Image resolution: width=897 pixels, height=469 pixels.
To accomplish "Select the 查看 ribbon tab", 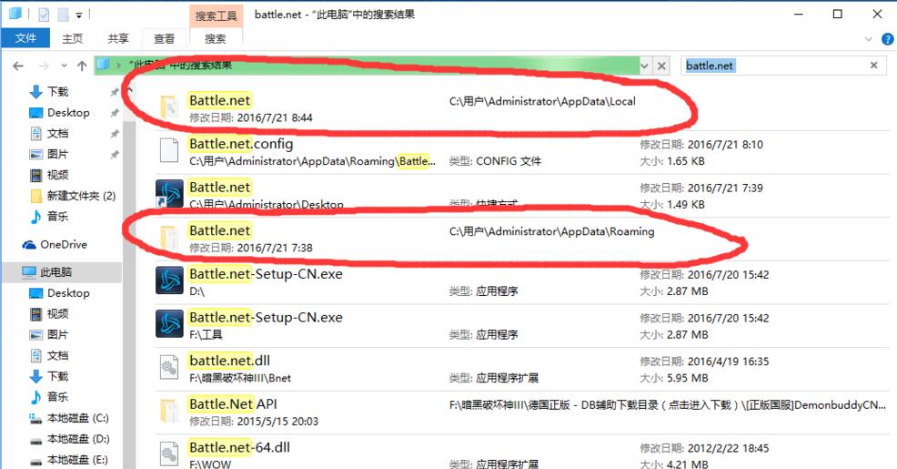I will [x=164, y=38].
